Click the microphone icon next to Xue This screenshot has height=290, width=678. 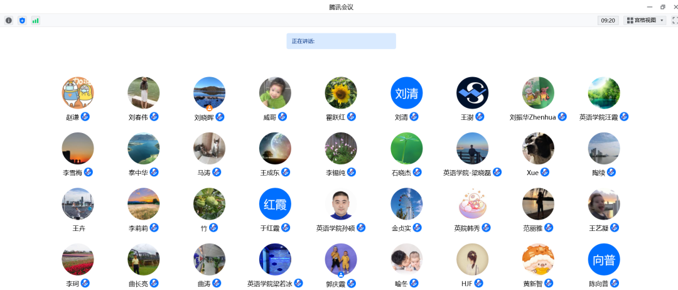(545, 172)
